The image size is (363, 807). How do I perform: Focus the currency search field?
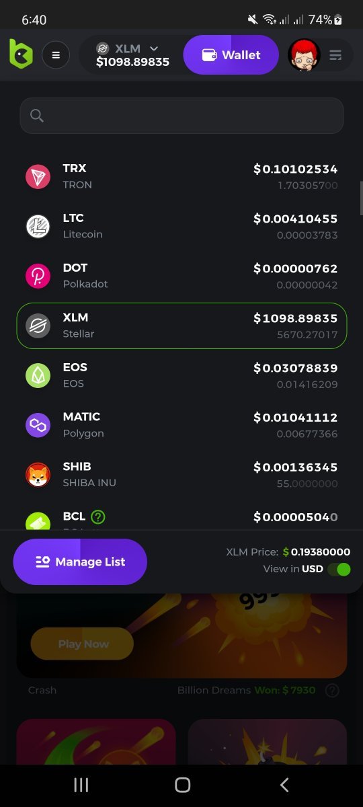click(182, 116)
